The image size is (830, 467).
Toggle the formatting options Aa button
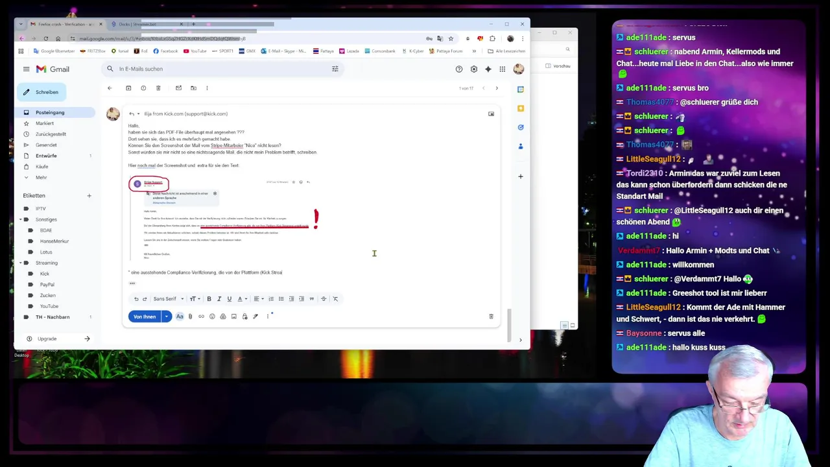180,317
